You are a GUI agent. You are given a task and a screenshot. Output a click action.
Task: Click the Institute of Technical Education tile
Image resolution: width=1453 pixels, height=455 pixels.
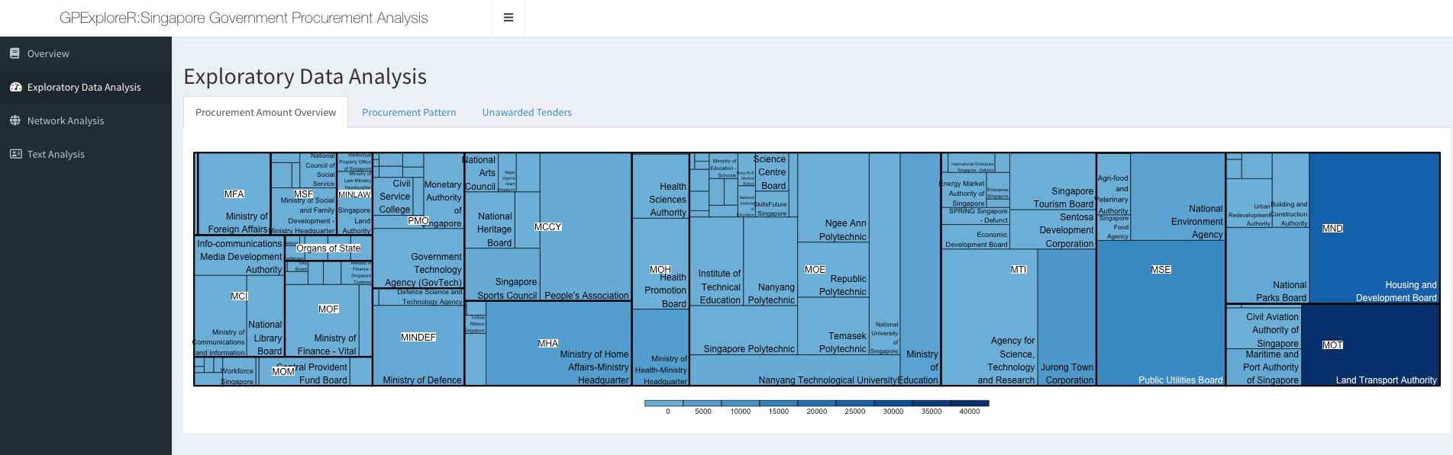coord(716,261)
